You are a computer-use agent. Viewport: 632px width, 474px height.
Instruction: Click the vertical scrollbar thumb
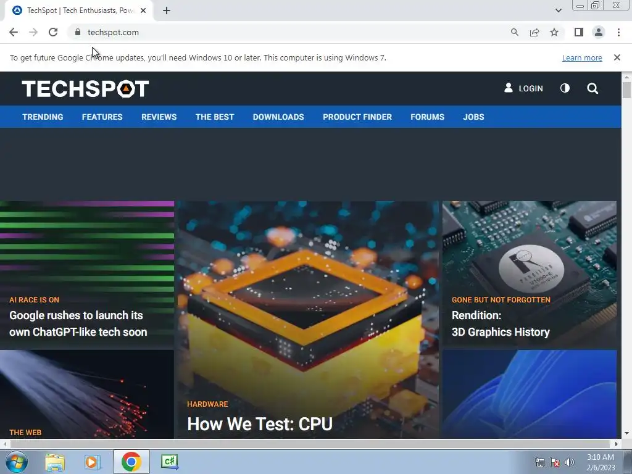pos(626,89)
